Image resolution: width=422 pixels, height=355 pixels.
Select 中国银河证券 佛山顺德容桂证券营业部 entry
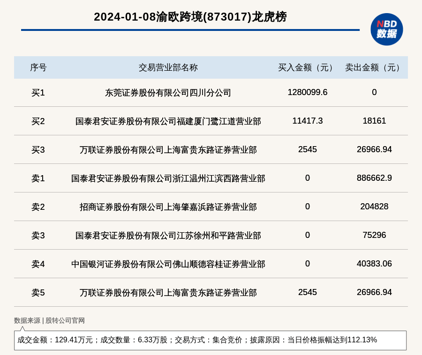[x=168, y=264]
